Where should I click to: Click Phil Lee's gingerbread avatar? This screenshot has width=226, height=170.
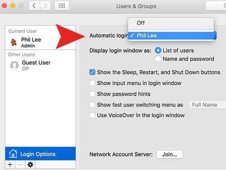14,42
